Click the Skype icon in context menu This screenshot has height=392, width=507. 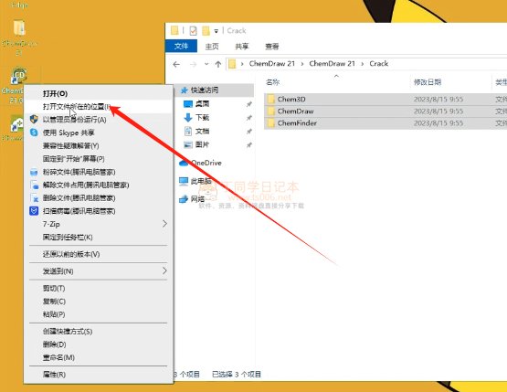(x=34, y=132)
